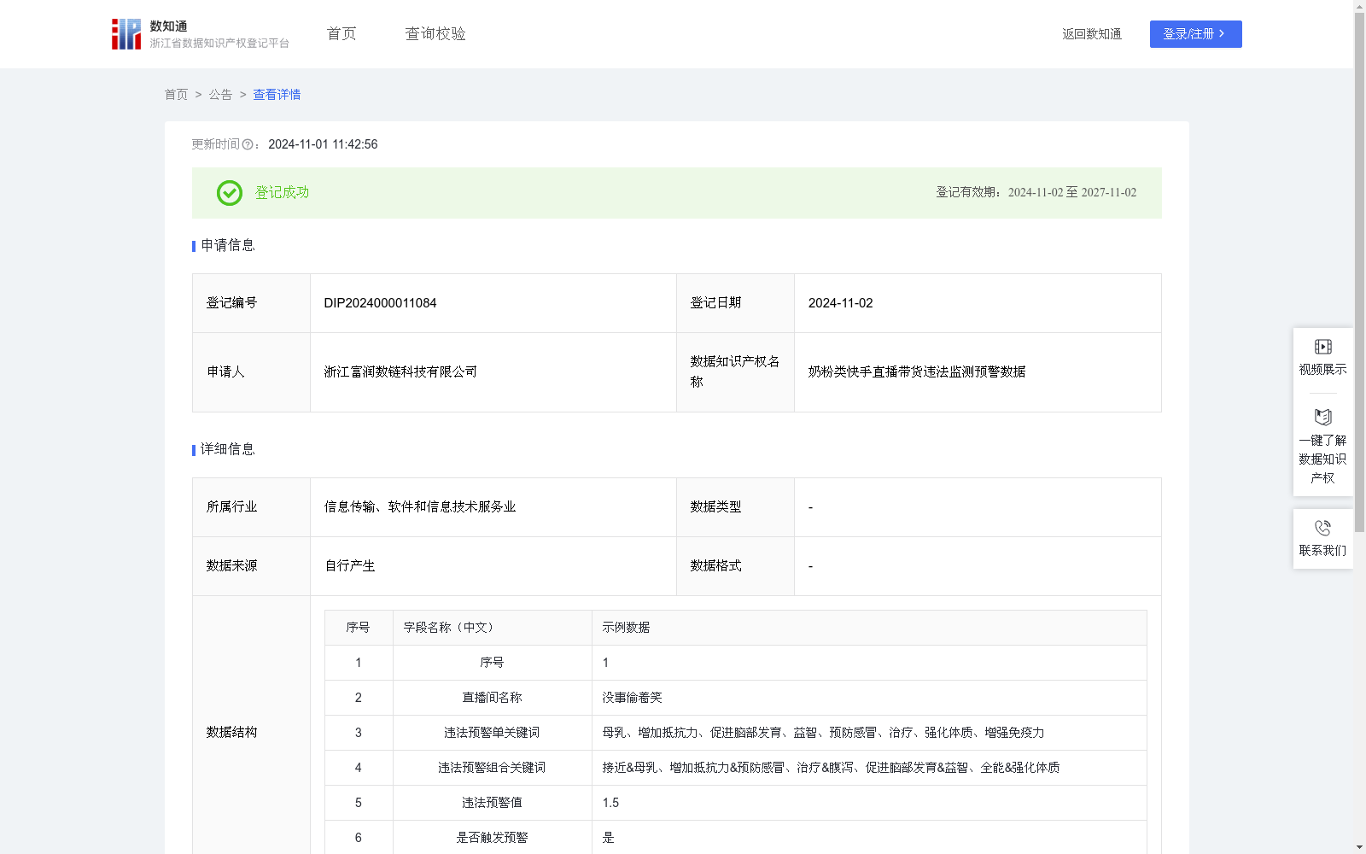Click 首页 in the breadcrumb
Screen dimensions: 1366x854
point(176,95)
